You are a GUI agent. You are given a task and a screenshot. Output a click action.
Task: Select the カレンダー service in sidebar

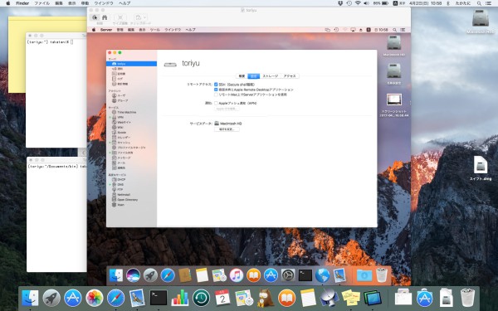(131, 138)
